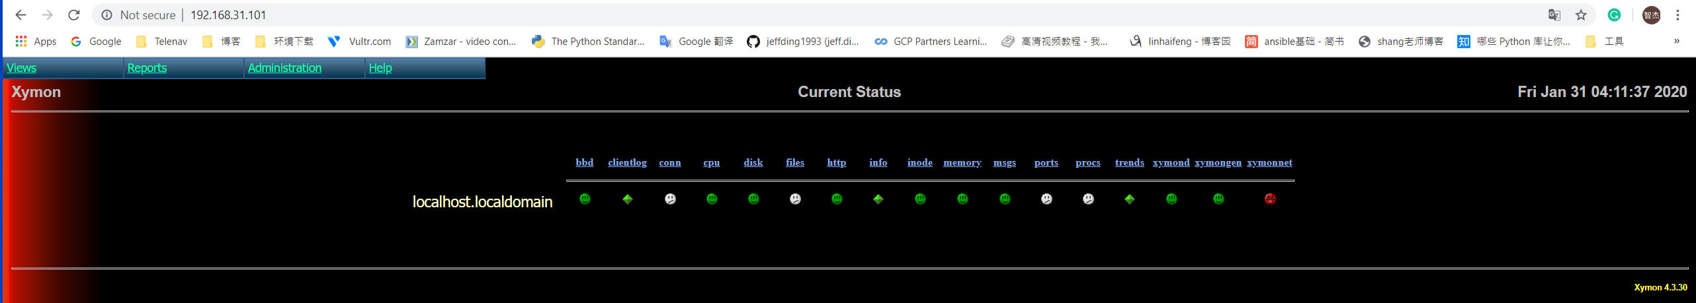Open the Reports menu

coord(147,68)
